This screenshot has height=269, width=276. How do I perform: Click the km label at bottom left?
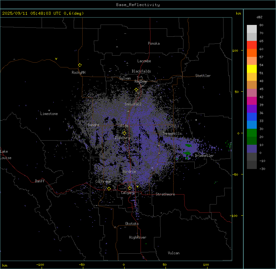[5, 265]
